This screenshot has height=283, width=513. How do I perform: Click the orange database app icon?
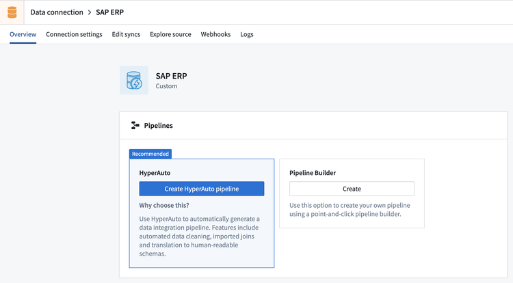12,12
